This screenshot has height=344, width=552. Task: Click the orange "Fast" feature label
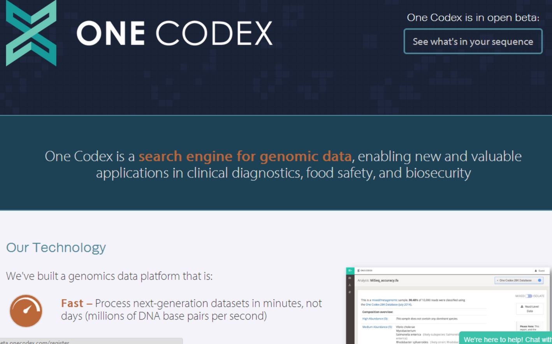click(x=72, y=303)
